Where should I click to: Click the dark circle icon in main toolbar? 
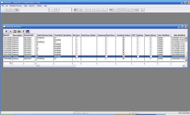[x=75, y=10]
